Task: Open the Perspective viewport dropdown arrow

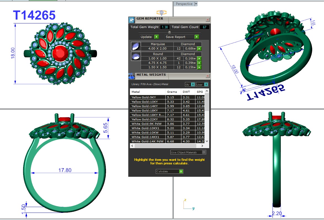Action: coord(196,4)
